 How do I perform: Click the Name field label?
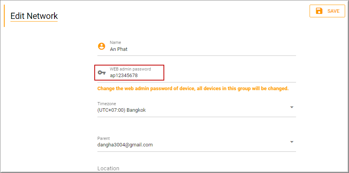(x=115, y=42)
